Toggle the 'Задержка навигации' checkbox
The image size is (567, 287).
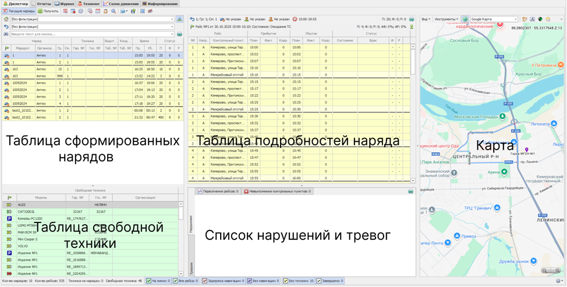204,281
